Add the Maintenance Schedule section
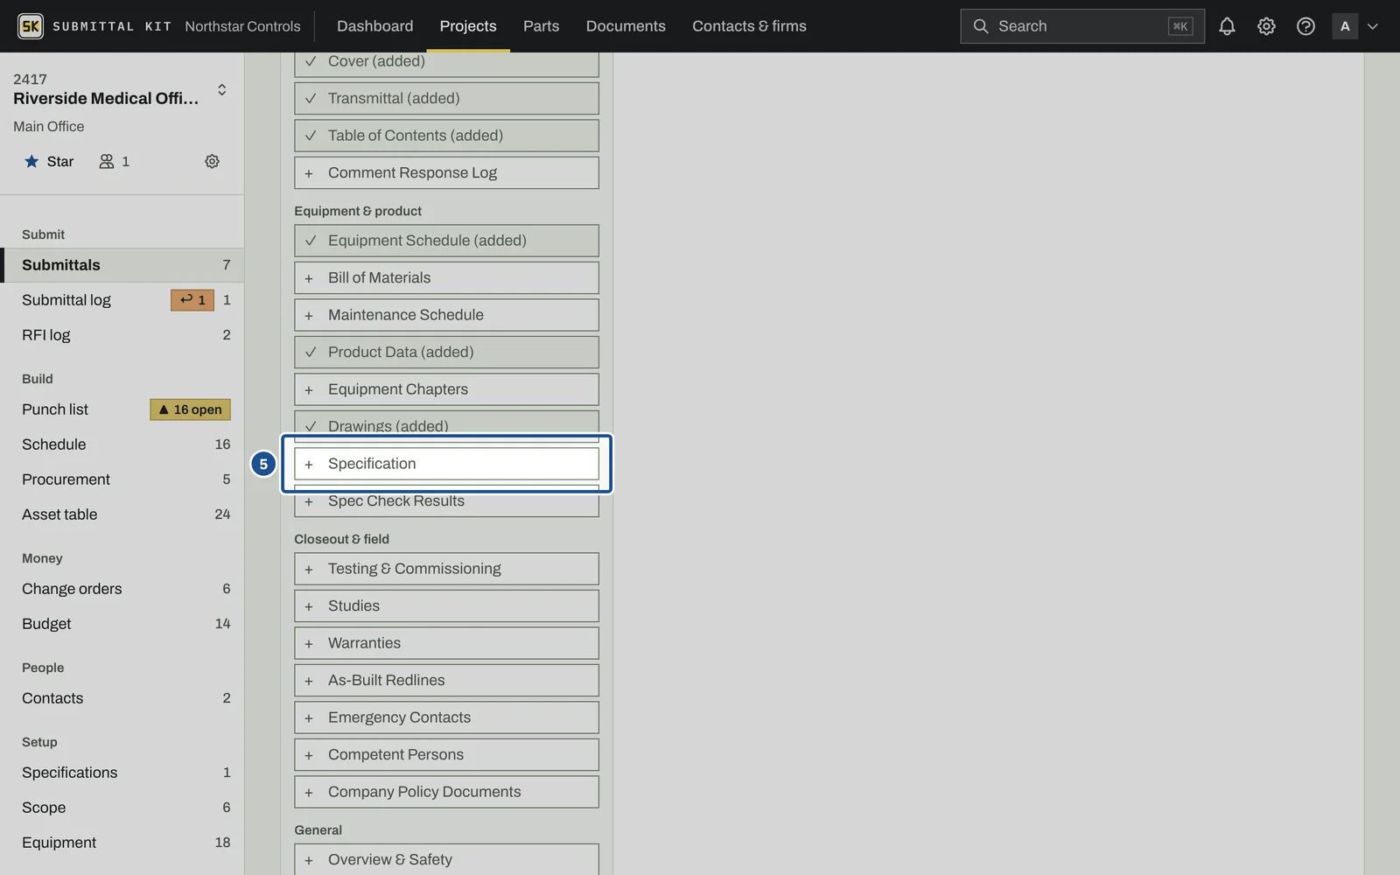 click(446, 315)
